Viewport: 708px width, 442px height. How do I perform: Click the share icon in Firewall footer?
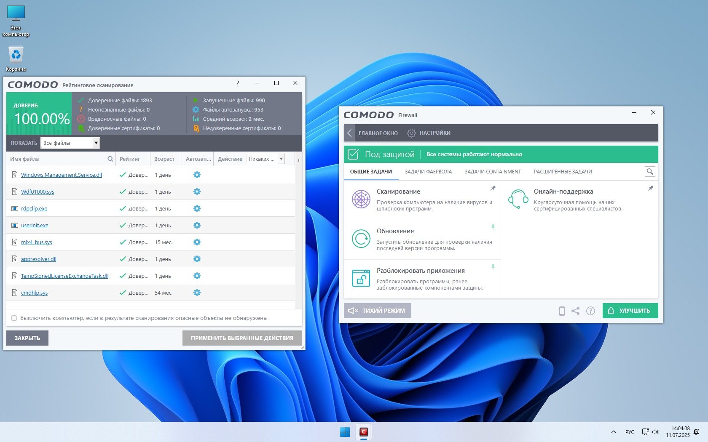point(576,311)
